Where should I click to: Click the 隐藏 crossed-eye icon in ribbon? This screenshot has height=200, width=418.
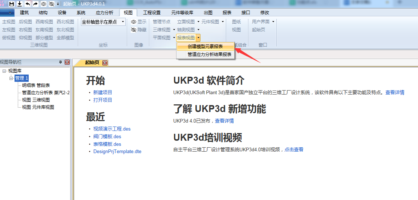(x=134, y=30)
